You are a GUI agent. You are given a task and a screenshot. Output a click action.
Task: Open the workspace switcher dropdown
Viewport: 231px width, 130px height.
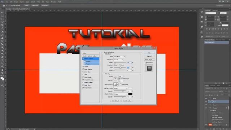coord(222,5)
